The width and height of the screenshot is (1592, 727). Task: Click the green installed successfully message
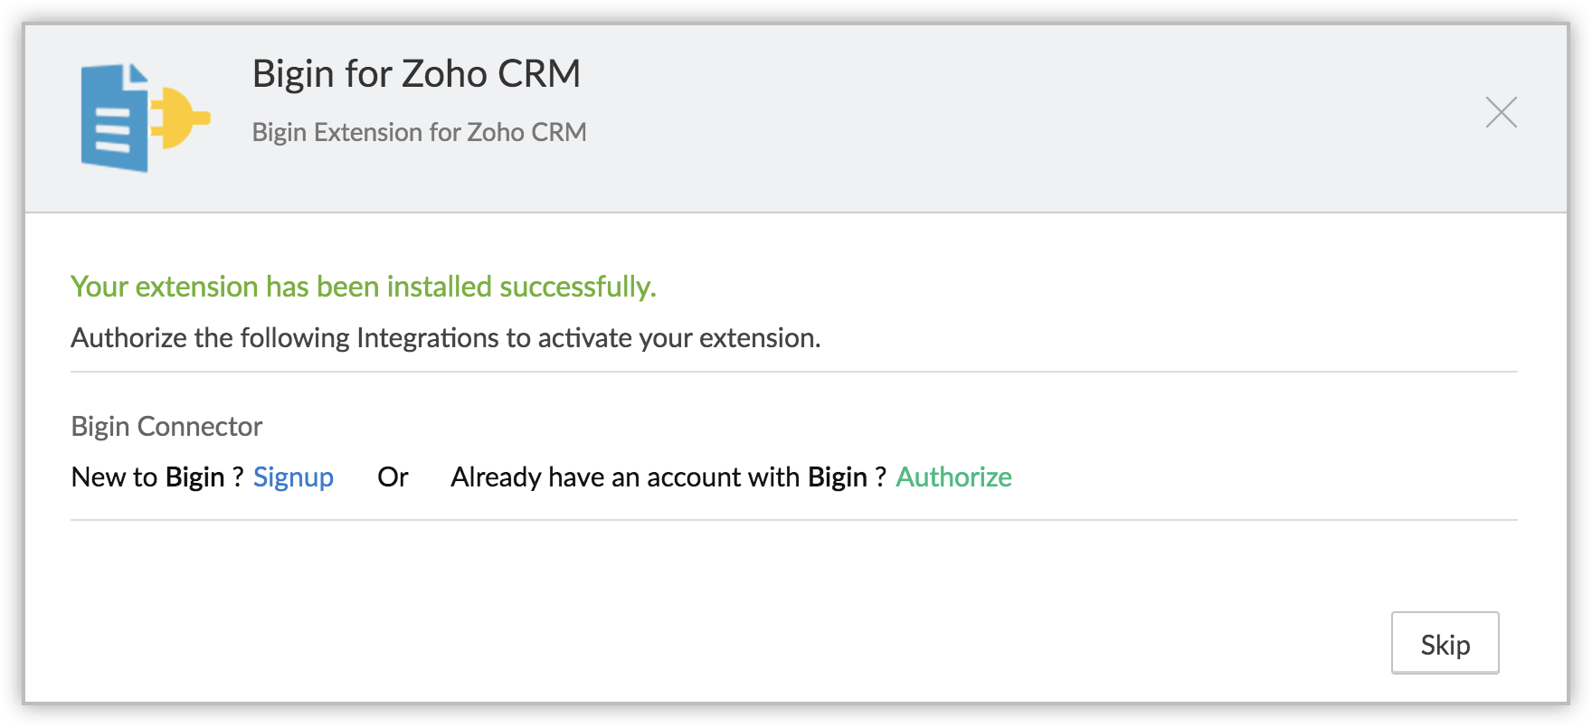click(363, 286)
